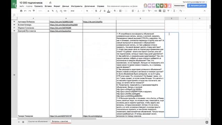This screenshot has width=222, height=125.
Task: Add a new sheet with the plus icon
Action: coord(19,122)
